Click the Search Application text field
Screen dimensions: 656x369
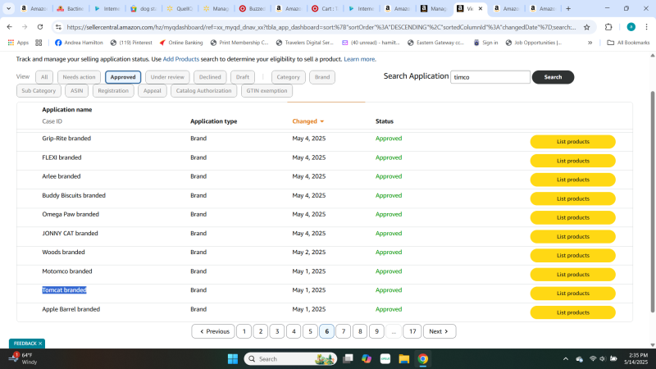pos(490,77)
